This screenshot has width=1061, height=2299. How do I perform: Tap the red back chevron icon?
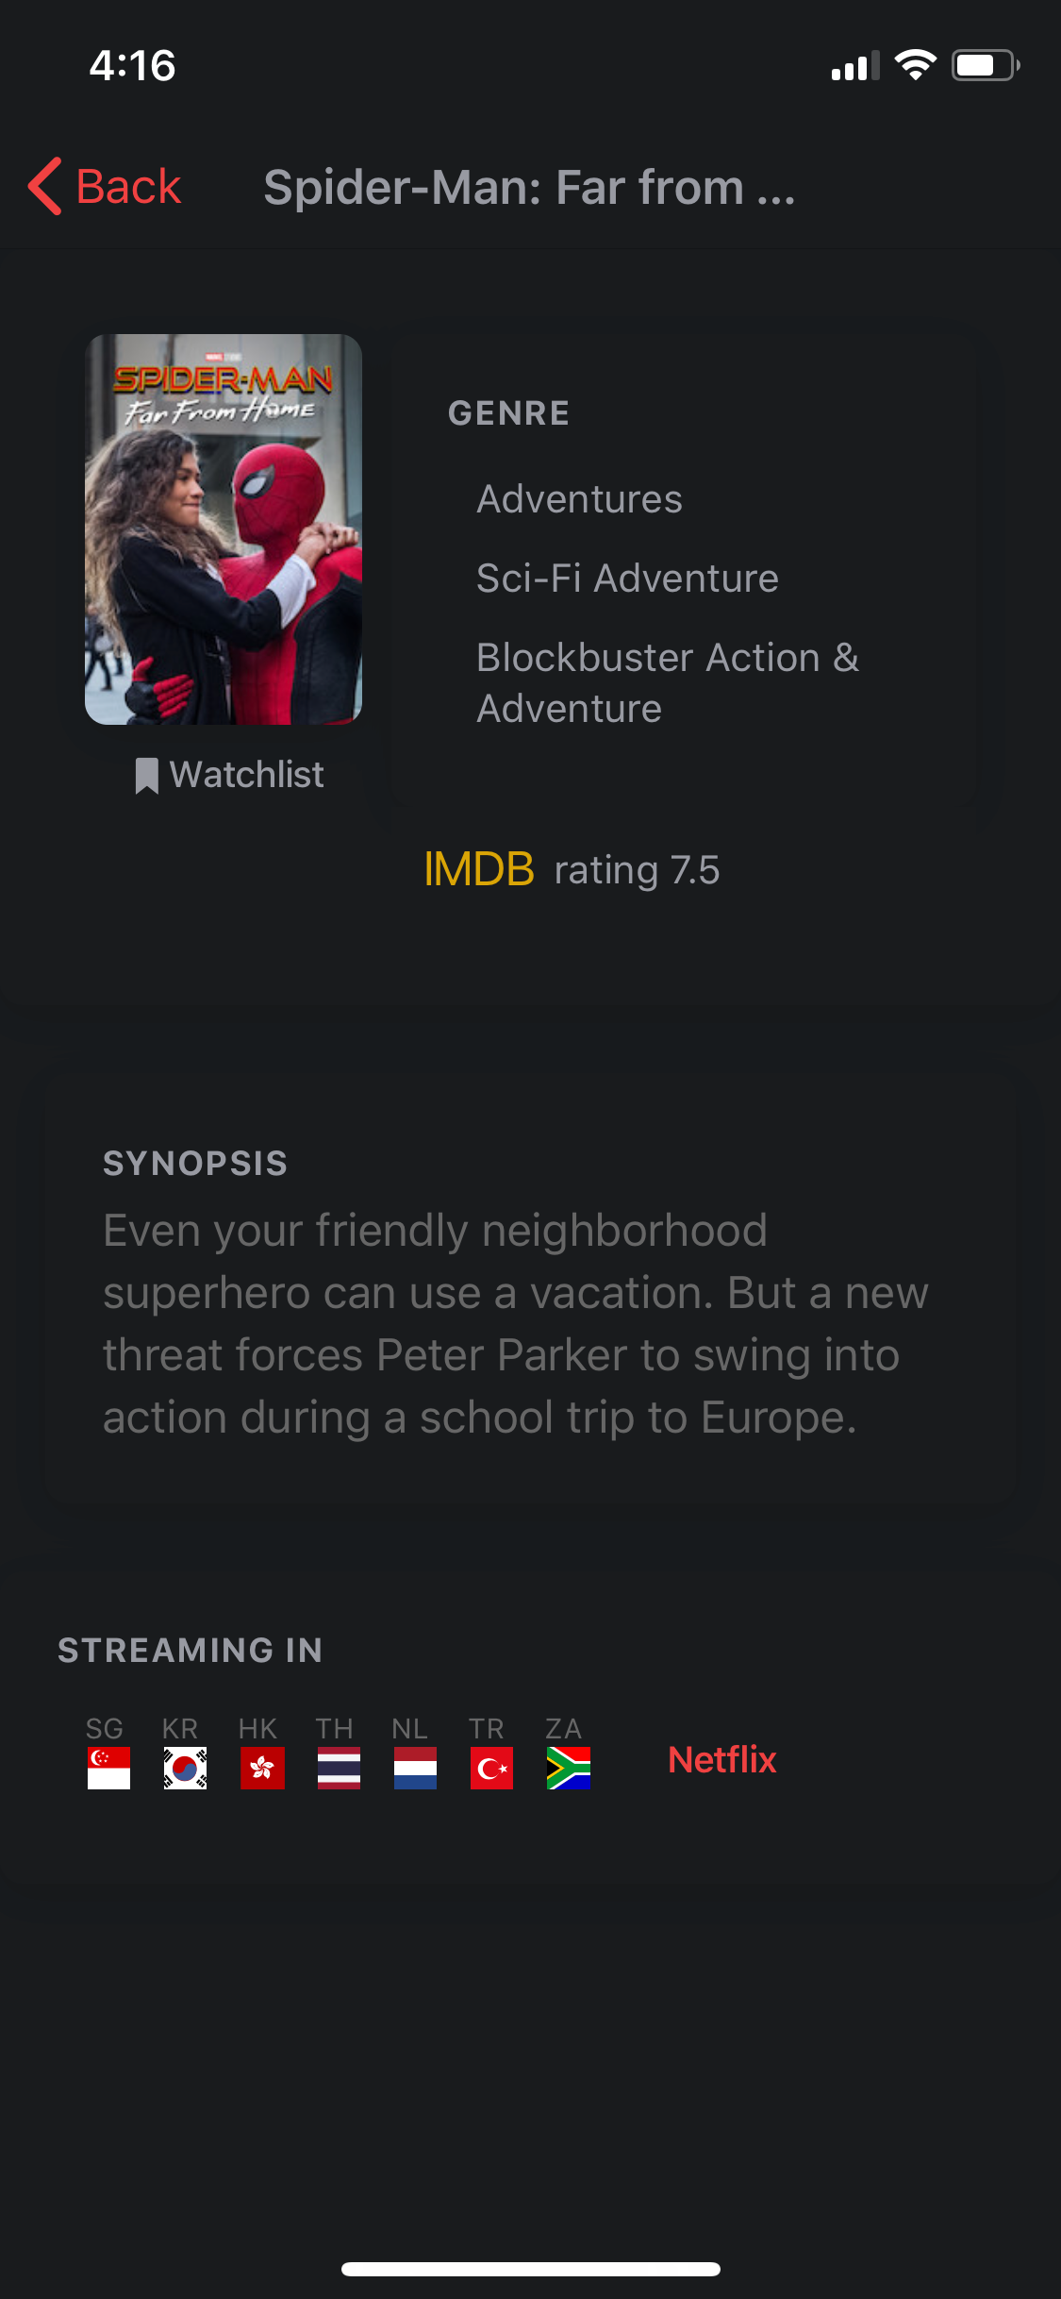click(x=45, y=186)
